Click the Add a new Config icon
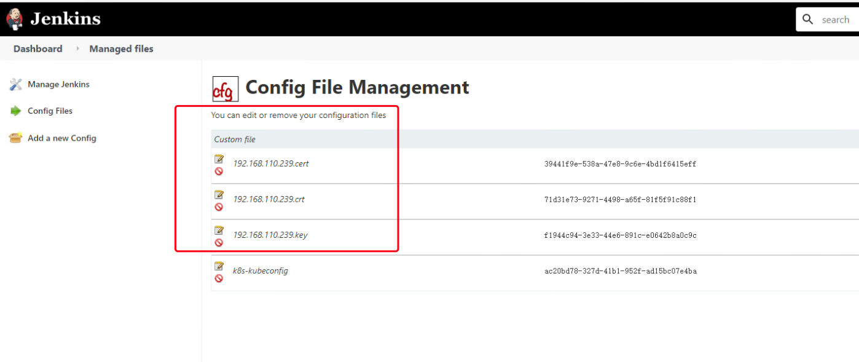The height and width of the screenshot is (362, 859). (15, 138)
